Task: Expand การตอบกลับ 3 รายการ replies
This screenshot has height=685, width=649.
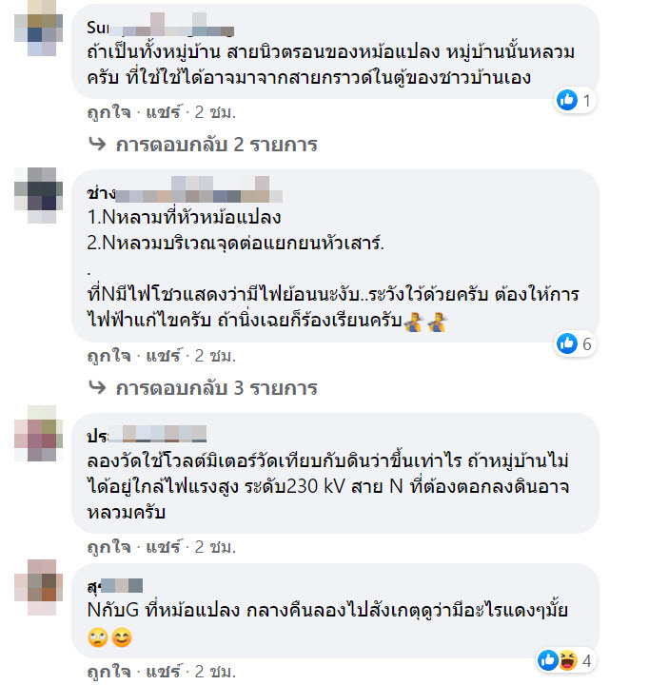Action: tap(216, 387)
